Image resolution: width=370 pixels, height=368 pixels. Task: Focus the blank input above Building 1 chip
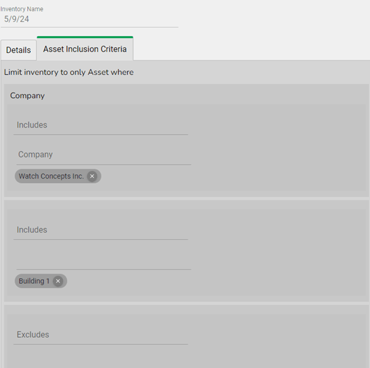tap(104, 259)
